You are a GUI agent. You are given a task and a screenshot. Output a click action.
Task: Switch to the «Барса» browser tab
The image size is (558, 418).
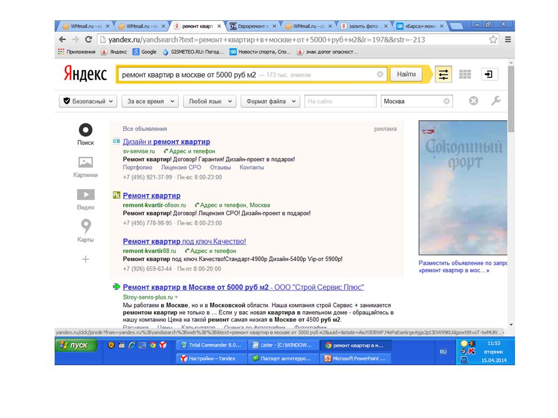(420, 26)
